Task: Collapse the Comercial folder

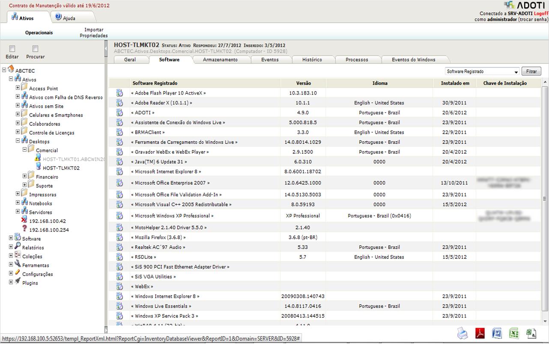Action: click(24, 150)
